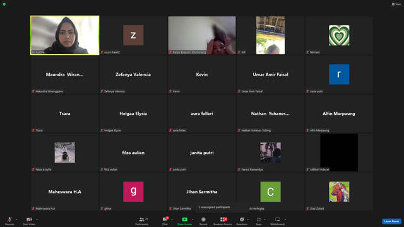Click the 'Diaz Zuhad' name label
The image size is (404, 227).
tap(317, 209)
